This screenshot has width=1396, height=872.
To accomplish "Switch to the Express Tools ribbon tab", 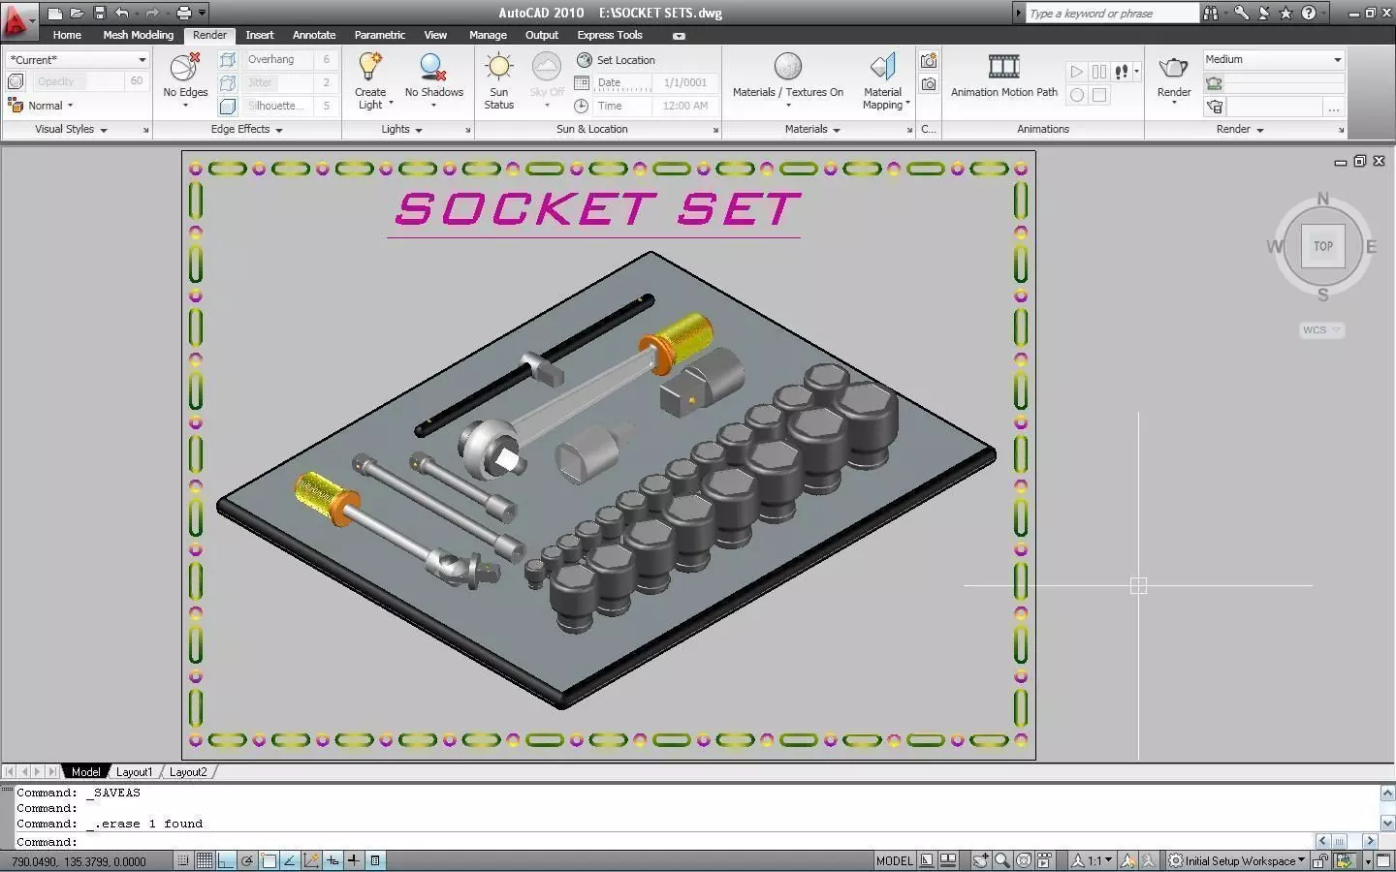I will [610, 35].
